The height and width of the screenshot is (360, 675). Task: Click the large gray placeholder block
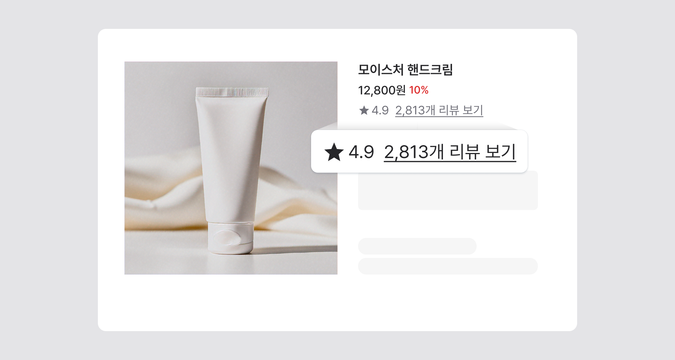point(448,190)
